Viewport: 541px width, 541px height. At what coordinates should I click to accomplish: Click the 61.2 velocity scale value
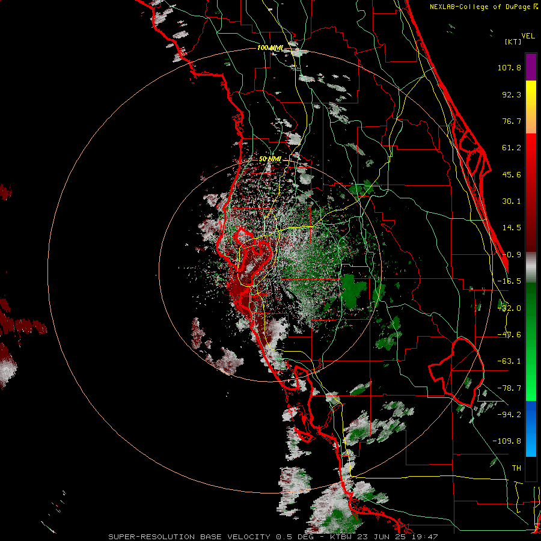pyautogui.click(x=512, y=148)
